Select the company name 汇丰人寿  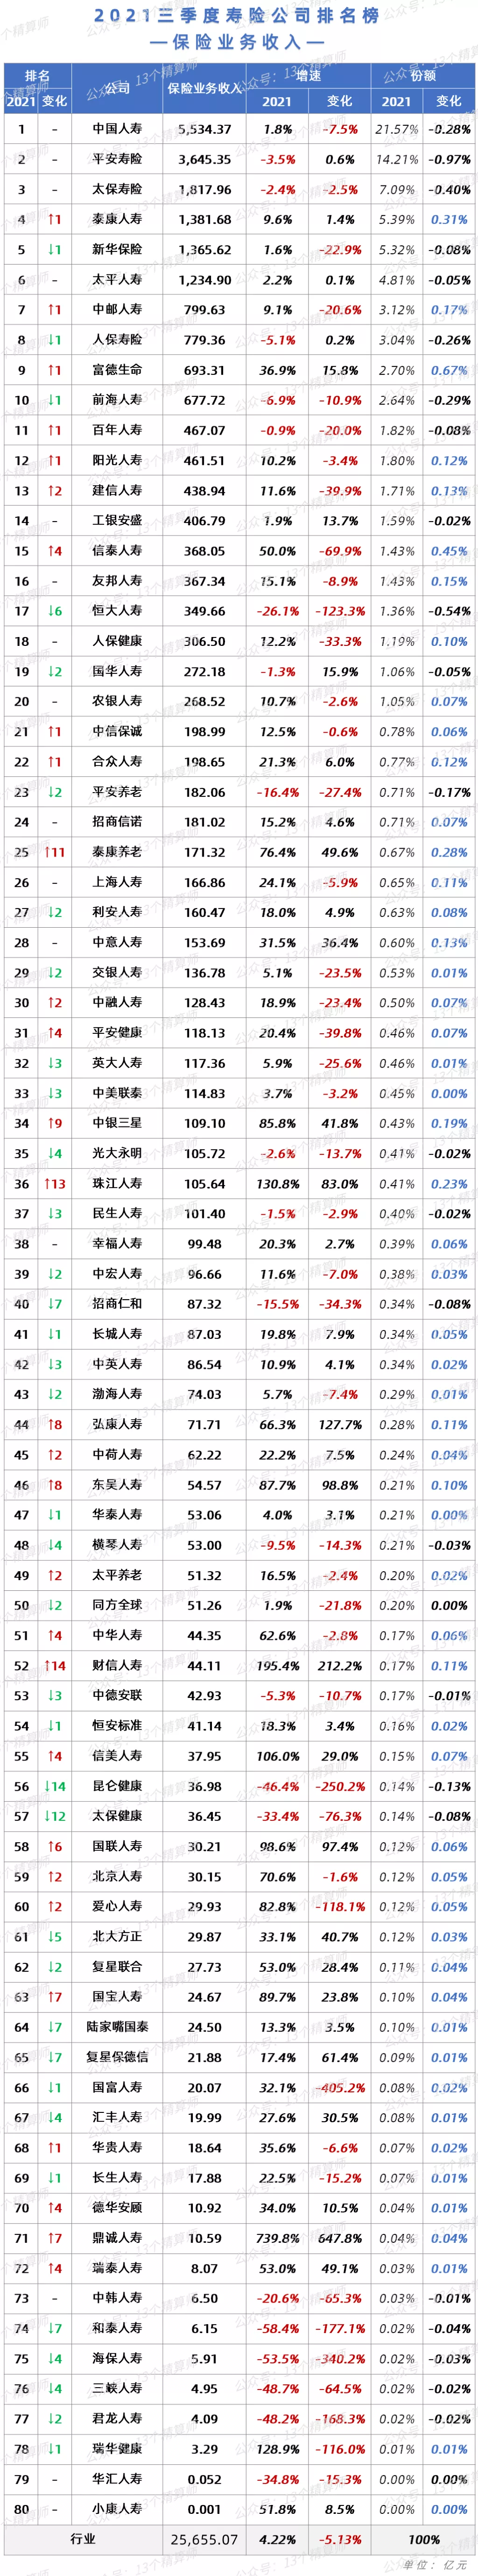pyautogui.click(x=118, y=2117)
